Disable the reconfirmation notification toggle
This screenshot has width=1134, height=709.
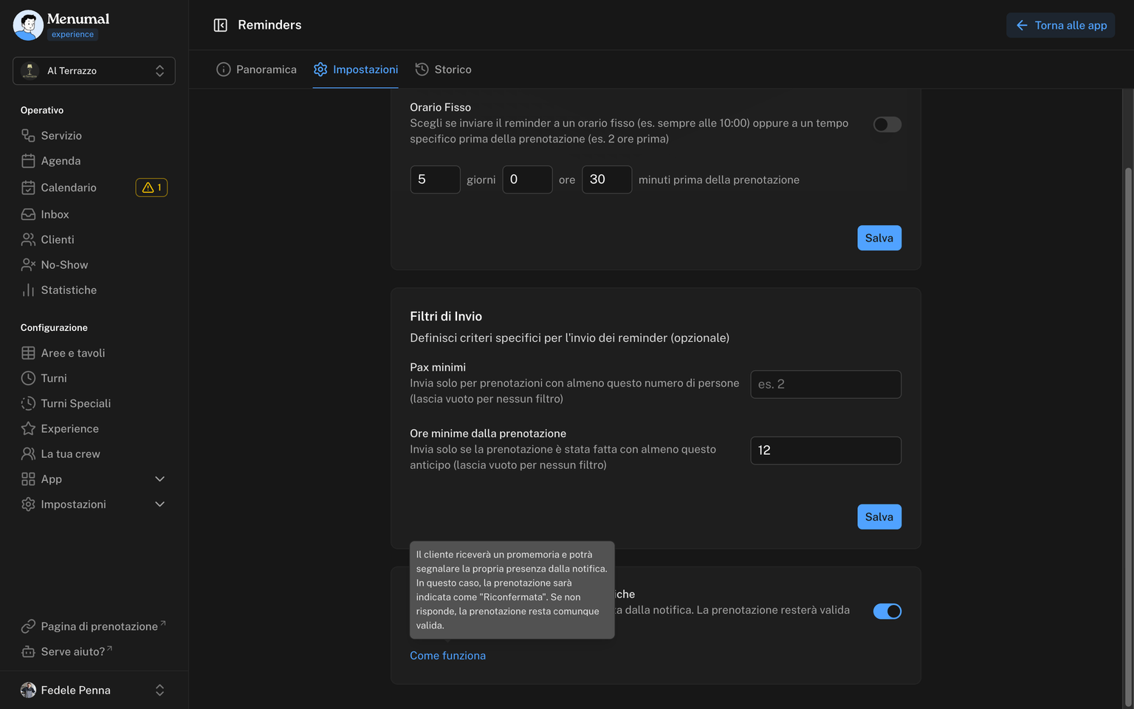(x=887, y=611)
